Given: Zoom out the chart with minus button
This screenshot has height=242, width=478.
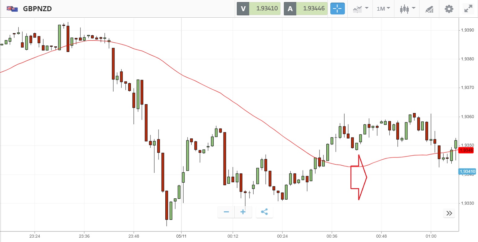Looking at the screenshot, I should tap(226, 212).
